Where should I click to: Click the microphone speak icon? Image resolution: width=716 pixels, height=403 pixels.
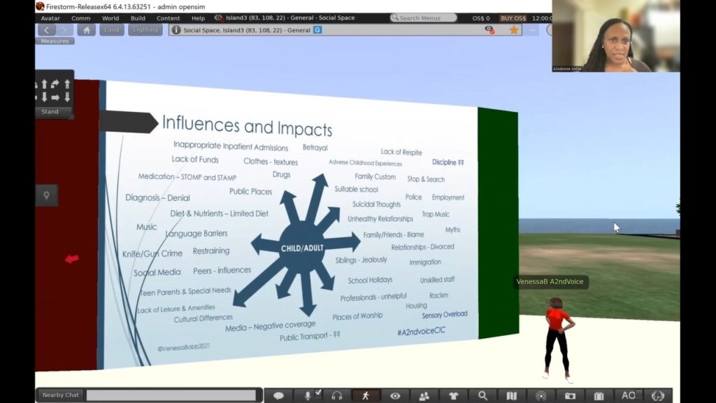click(308, 396)
